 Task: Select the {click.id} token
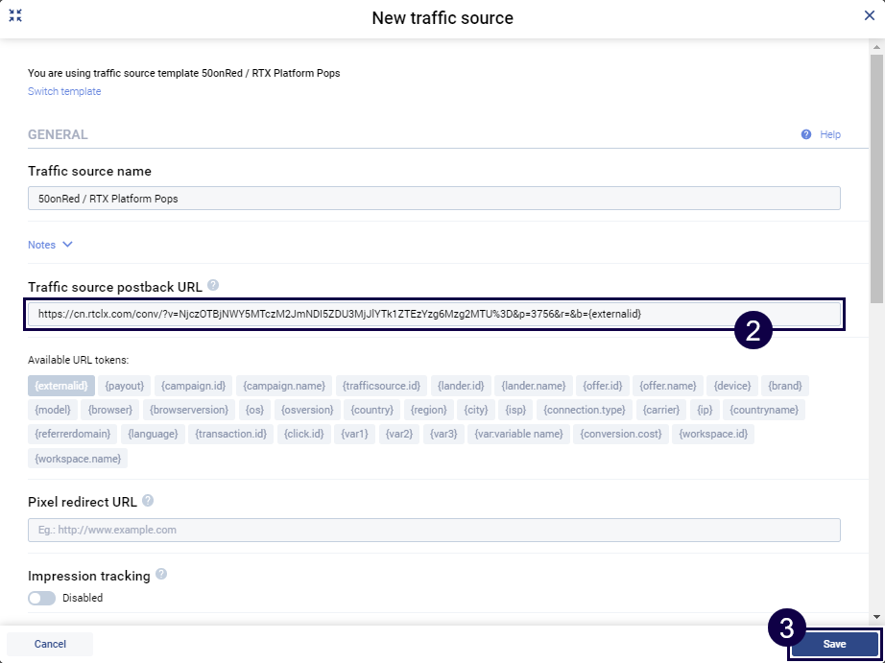tap(304, 435)
